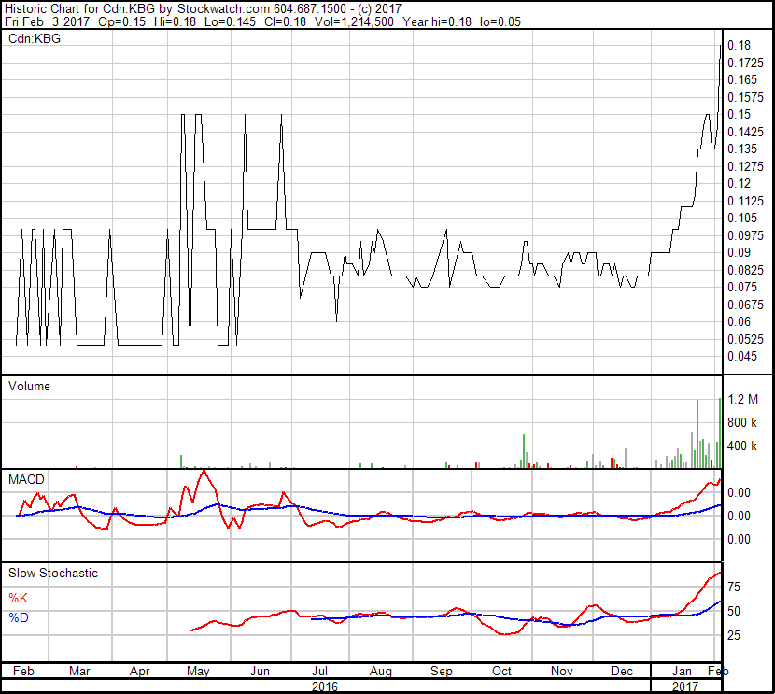Click the 0.135 price axis label
This screenshot has height=694, width=775.
point(742,149)
